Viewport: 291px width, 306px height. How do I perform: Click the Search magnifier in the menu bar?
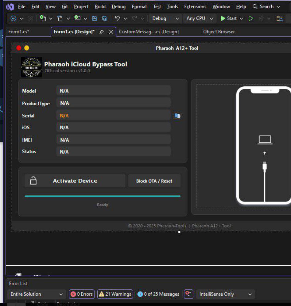(255, 7)
